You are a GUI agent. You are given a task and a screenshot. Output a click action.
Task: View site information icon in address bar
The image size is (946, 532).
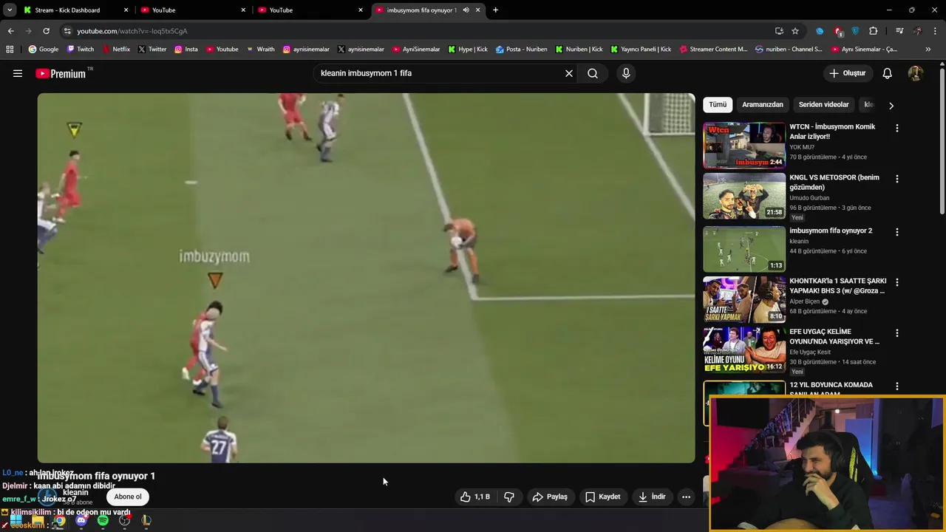(67, 31)
